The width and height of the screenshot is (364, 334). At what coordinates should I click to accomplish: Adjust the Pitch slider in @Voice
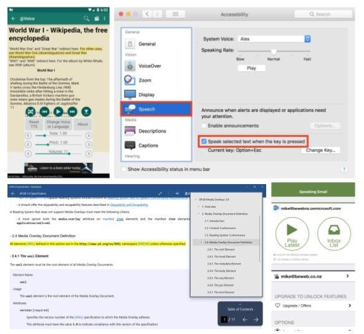click(x=58, y=144)
